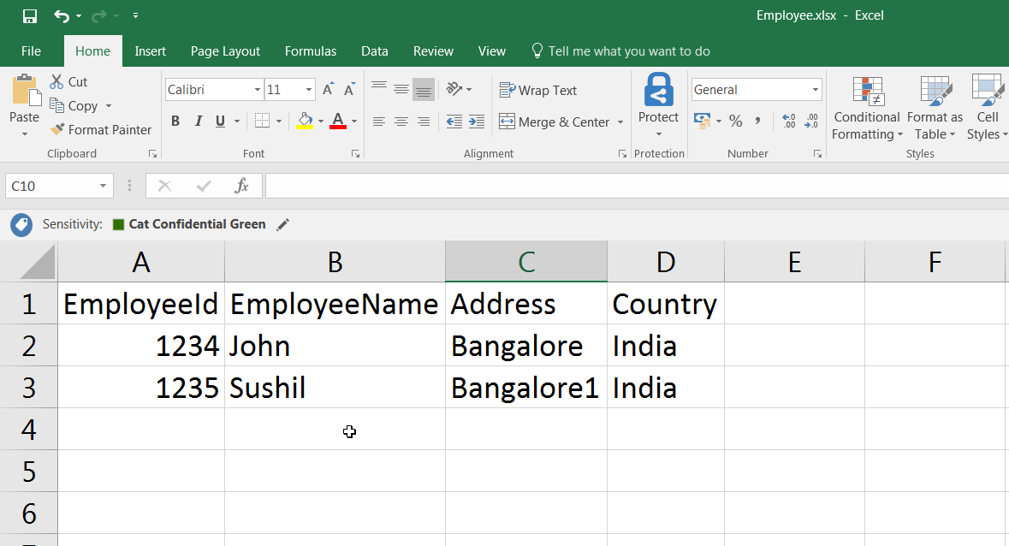Edit the sensitivity label
Viewport: 1009px width, 546px height.
(283, 224)
